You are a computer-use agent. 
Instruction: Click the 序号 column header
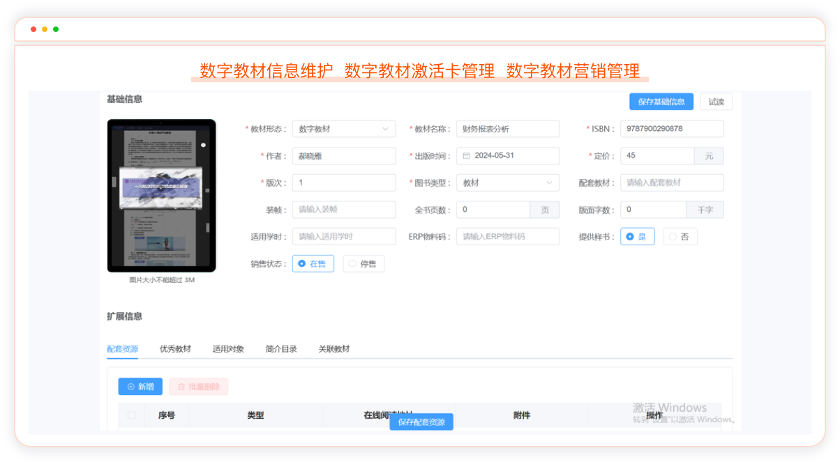(167, 415)
